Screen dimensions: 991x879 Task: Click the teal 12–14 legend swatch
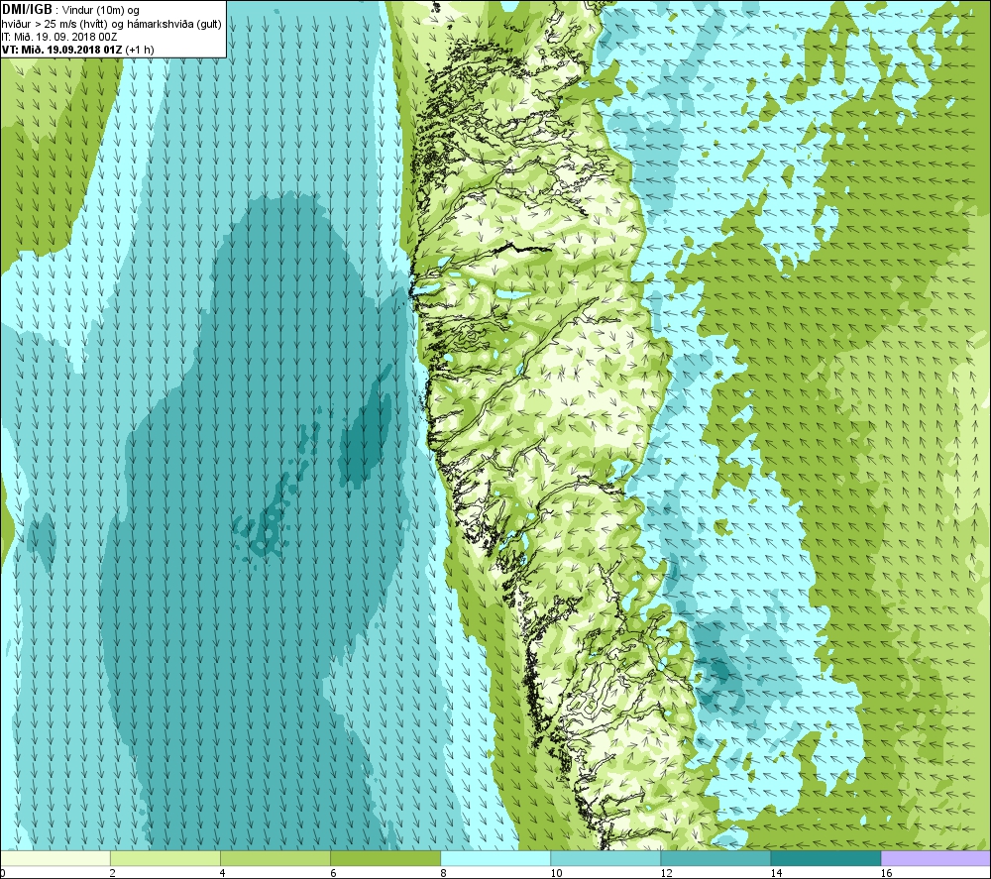click(715, 858)
